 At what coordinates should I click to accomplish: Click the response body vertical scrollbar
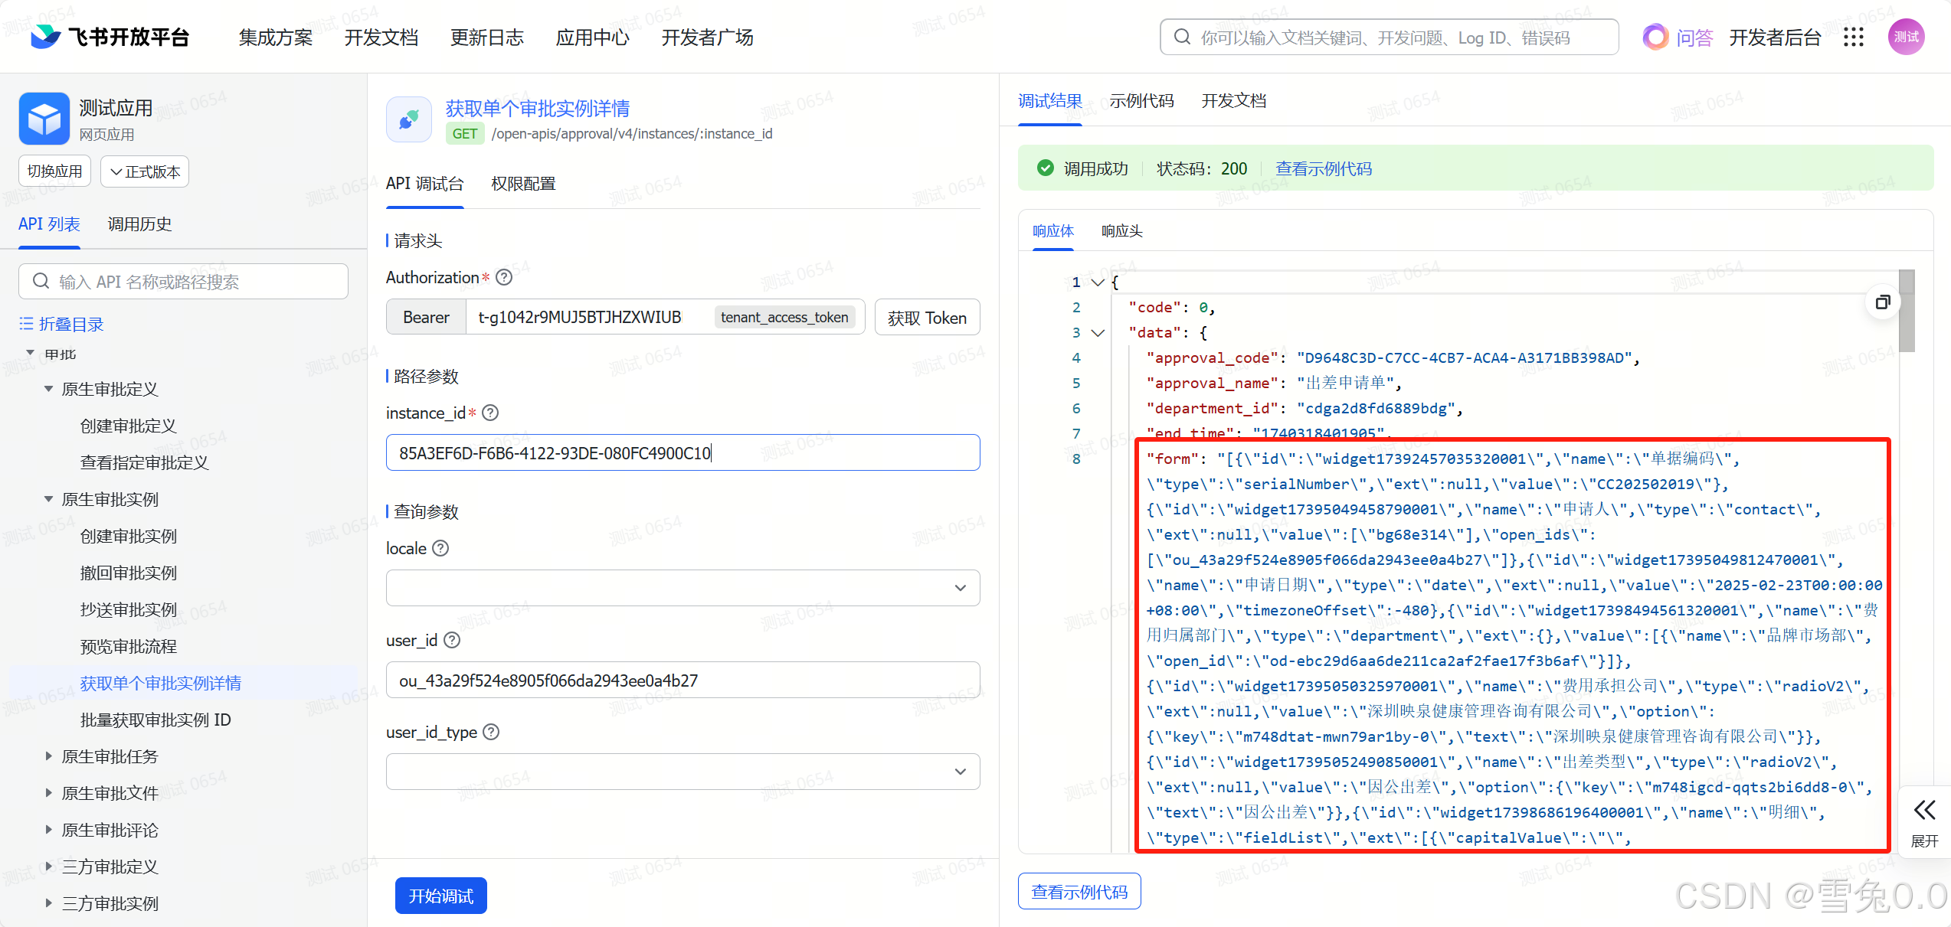(1907, 311)
